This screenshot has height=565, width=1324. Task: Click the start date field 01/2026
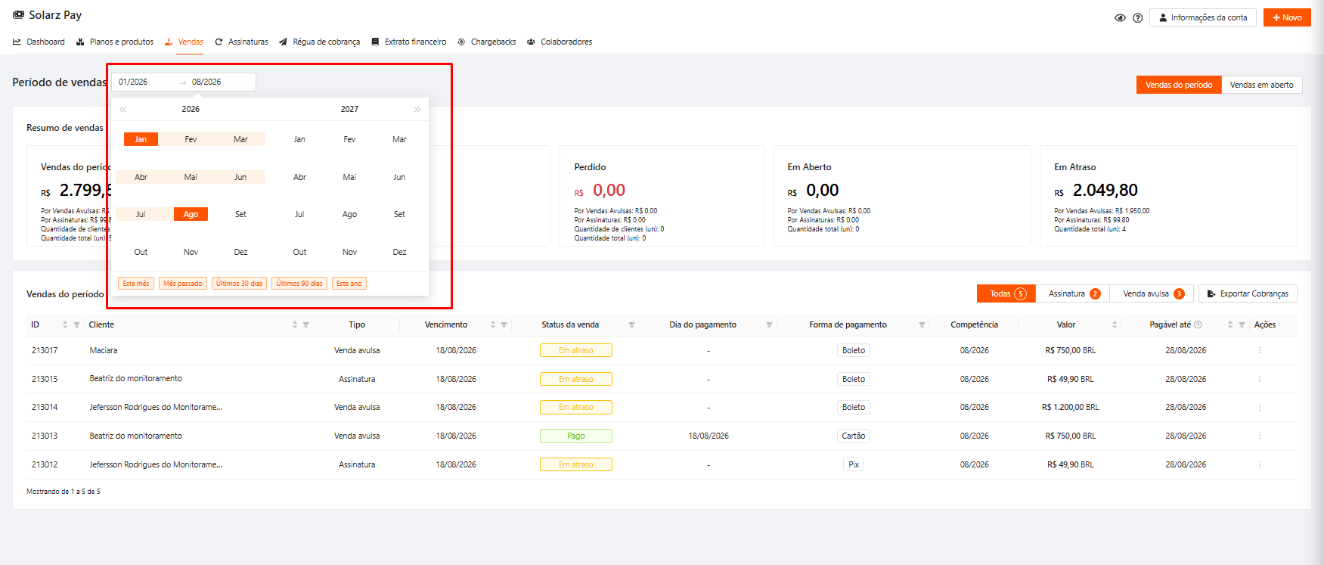tap(144, 82)
